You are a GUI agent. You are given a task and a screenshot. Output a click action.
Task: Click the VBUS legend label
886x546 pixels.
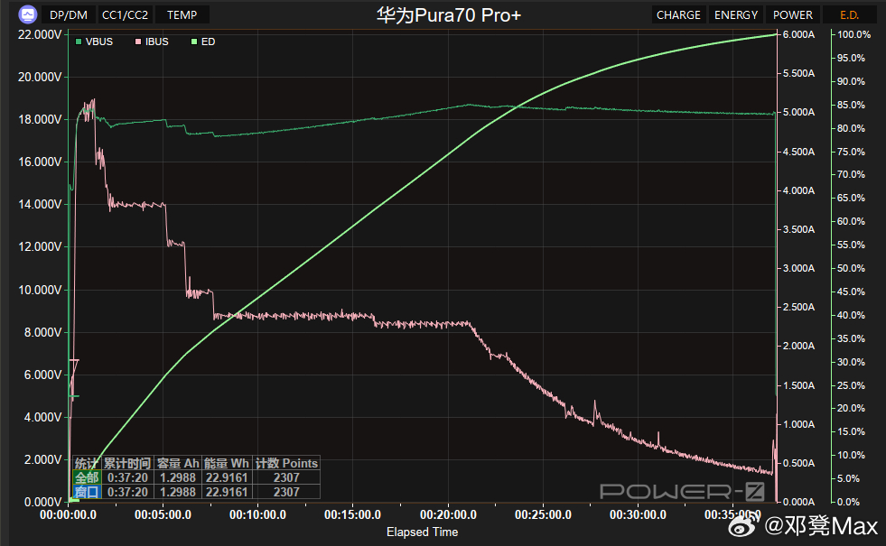(98, 42)
